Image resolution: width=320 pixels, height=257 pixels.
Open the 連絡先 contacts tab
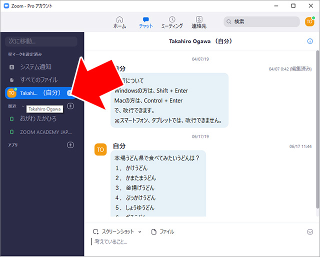click(199, 21)
